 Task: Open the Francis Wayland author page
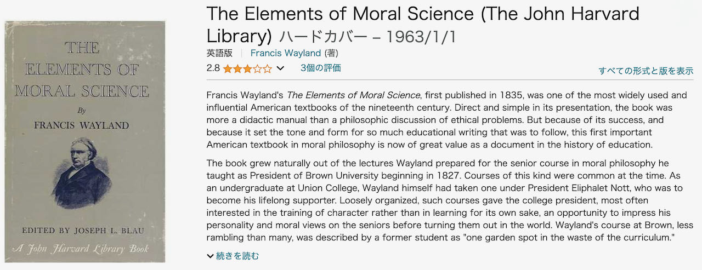(x=285, y=53)
